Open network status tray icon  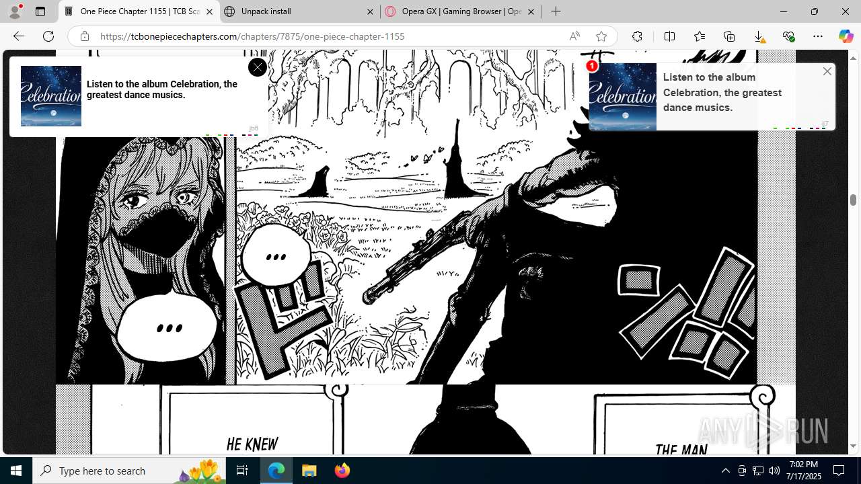click(758, 471)
